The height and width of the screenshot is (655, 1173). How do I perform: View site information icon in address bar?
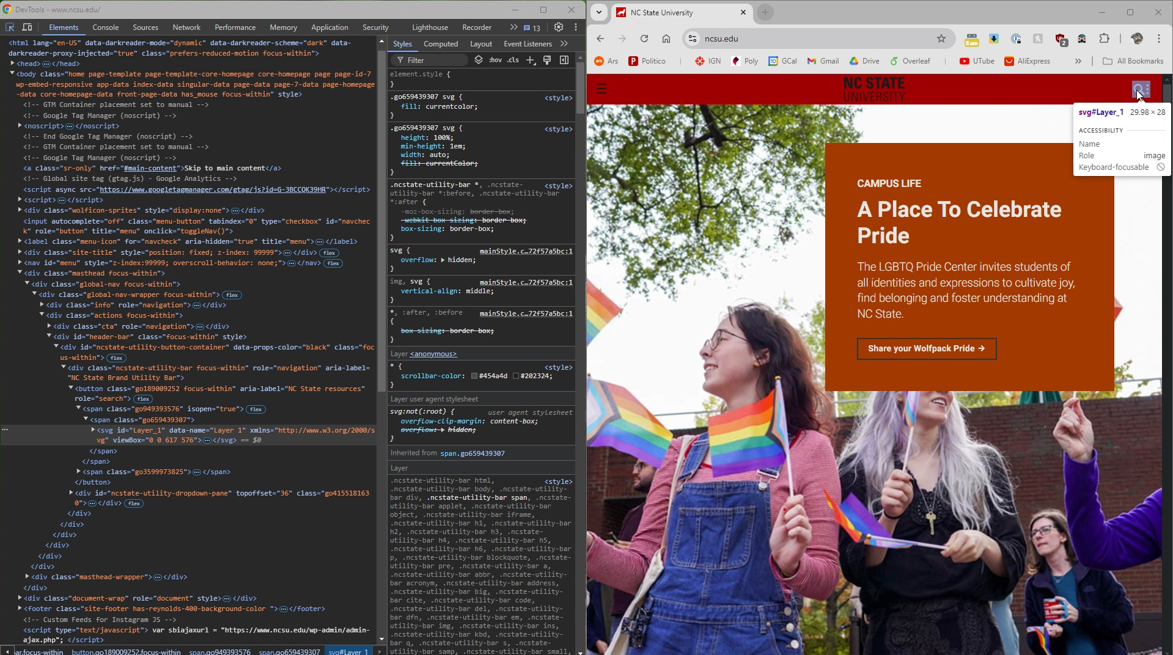693,38
